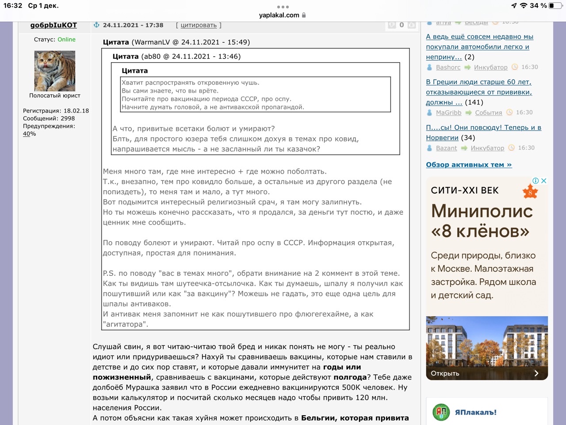Viewport: 566px width, 425px height.
Task: Click green arrow icon after MaGribb
Action: tap(468, 112)
